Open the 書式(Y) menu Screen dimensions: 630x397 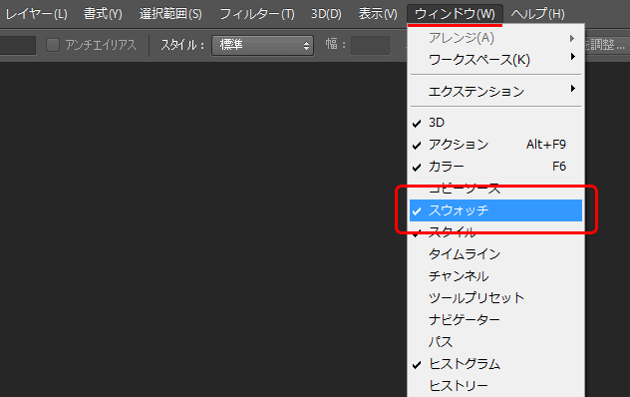[103, 14]
